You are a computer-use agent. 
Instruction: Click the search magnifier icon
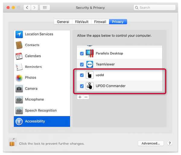tap(137, 8)
